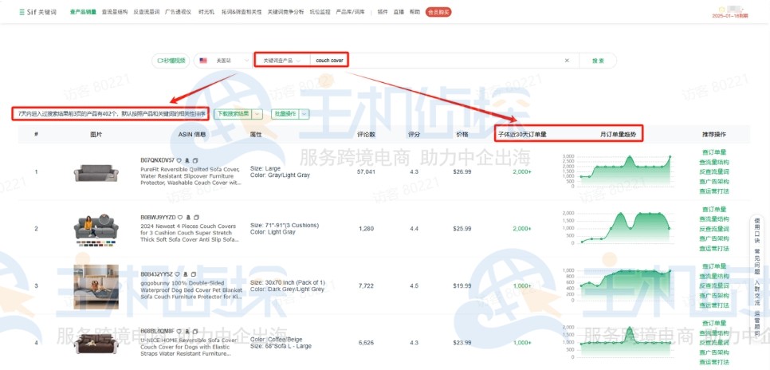Copy ASIN B0BWJ9YYZD using copy icon
This screenshot has height=370, width=770.
(196, 217)
